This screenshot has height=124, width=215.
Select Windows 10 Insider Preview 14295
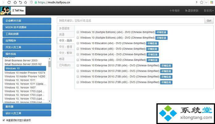click(25, 76)
